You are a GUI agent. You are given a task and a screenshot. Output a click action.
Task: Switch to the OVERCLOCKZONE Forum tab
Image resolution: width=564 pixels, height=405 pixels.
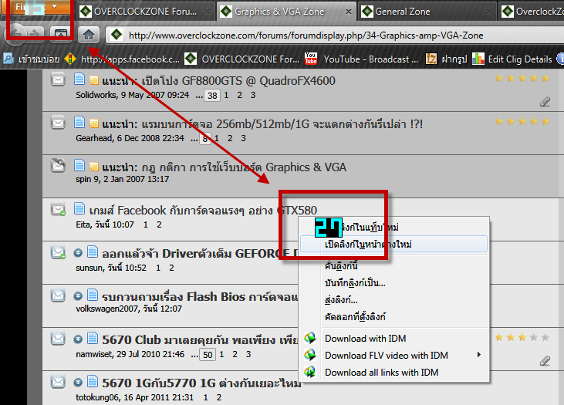[x=145, y=12]
